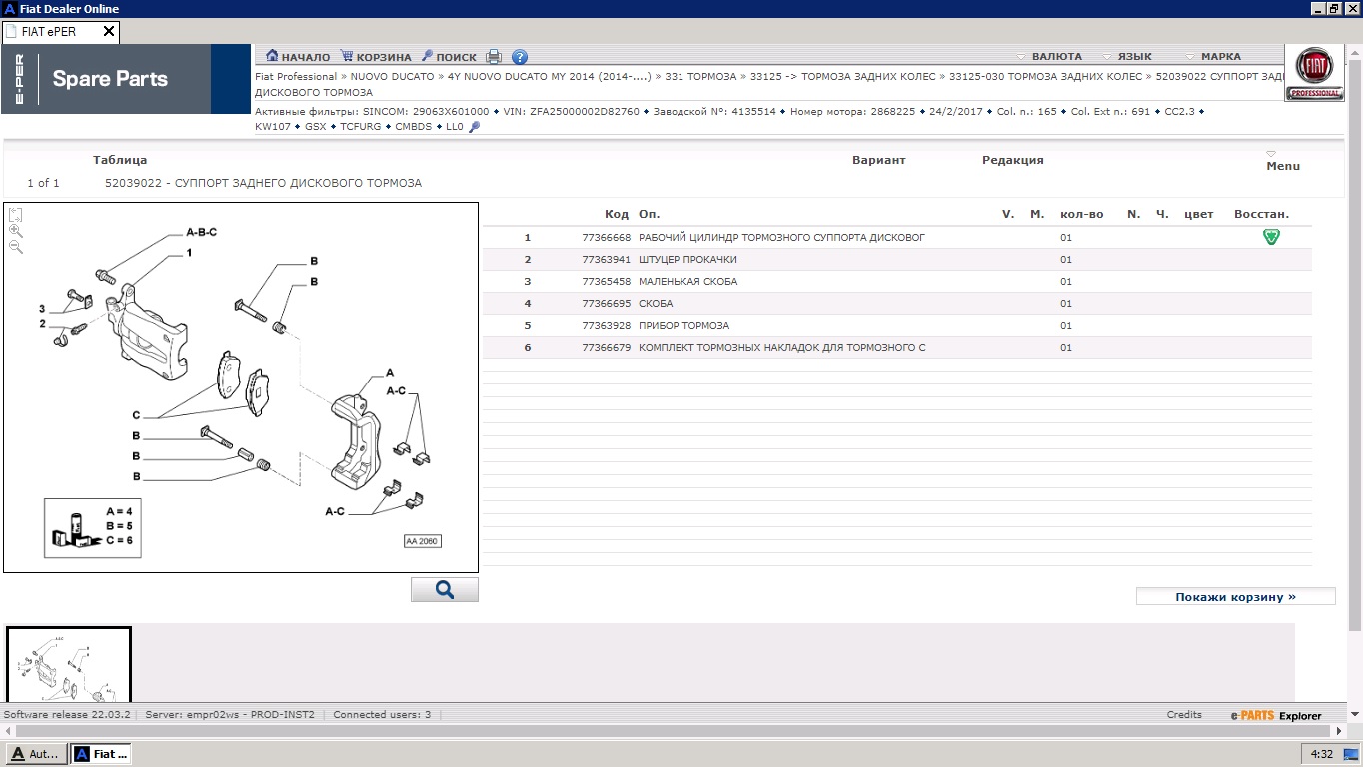The height and width of the screenshot is (767, 1363).
Task: Go to НАЧАЛО home page
Action: (x=298, y=57)
